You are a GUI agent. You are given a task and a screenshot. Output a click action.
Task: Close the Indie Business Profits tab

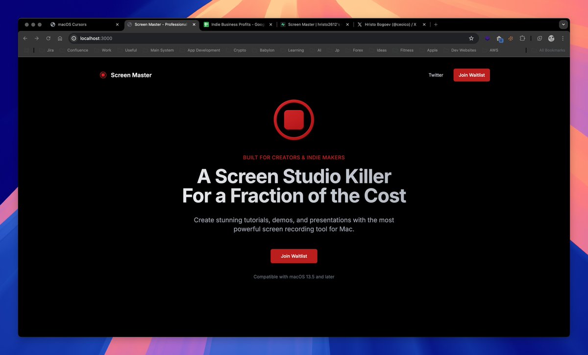[271, 24]
